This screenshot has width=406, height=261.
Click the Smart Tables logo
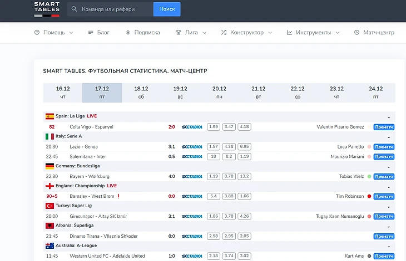click(46, 9)
